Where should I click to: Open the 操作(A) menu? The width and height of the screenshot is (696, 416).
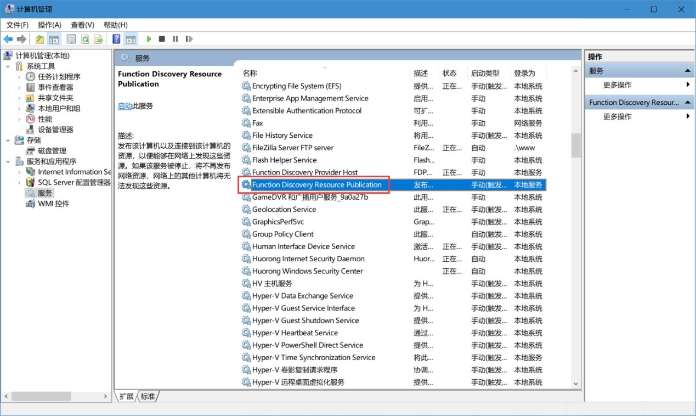(x=49, y=25)
